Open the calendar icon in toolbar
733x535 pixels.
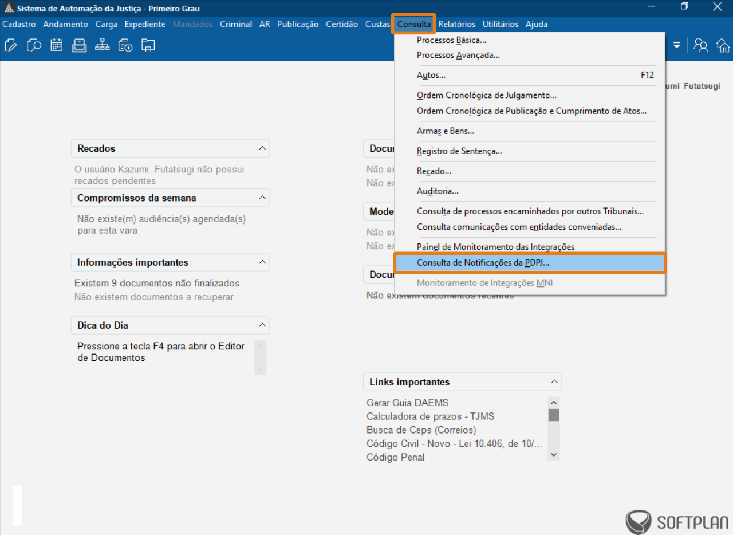[56, 45]
